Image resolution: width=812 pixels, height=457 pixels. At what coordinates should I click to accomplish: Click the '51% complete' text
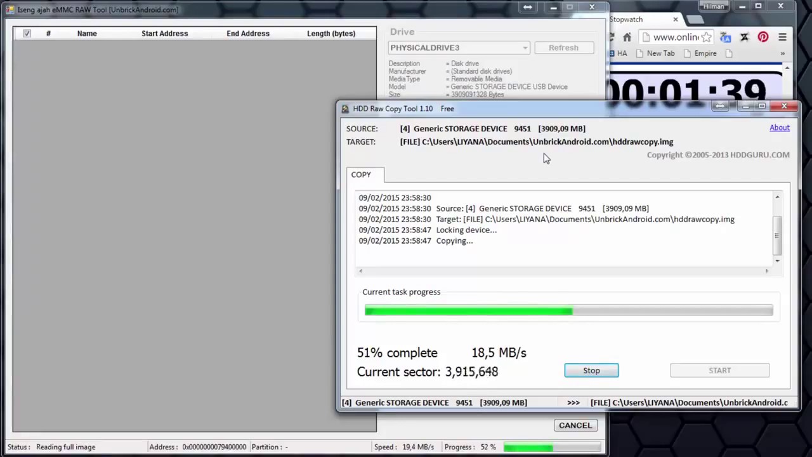pyautogui.click(x=397, y=353)
